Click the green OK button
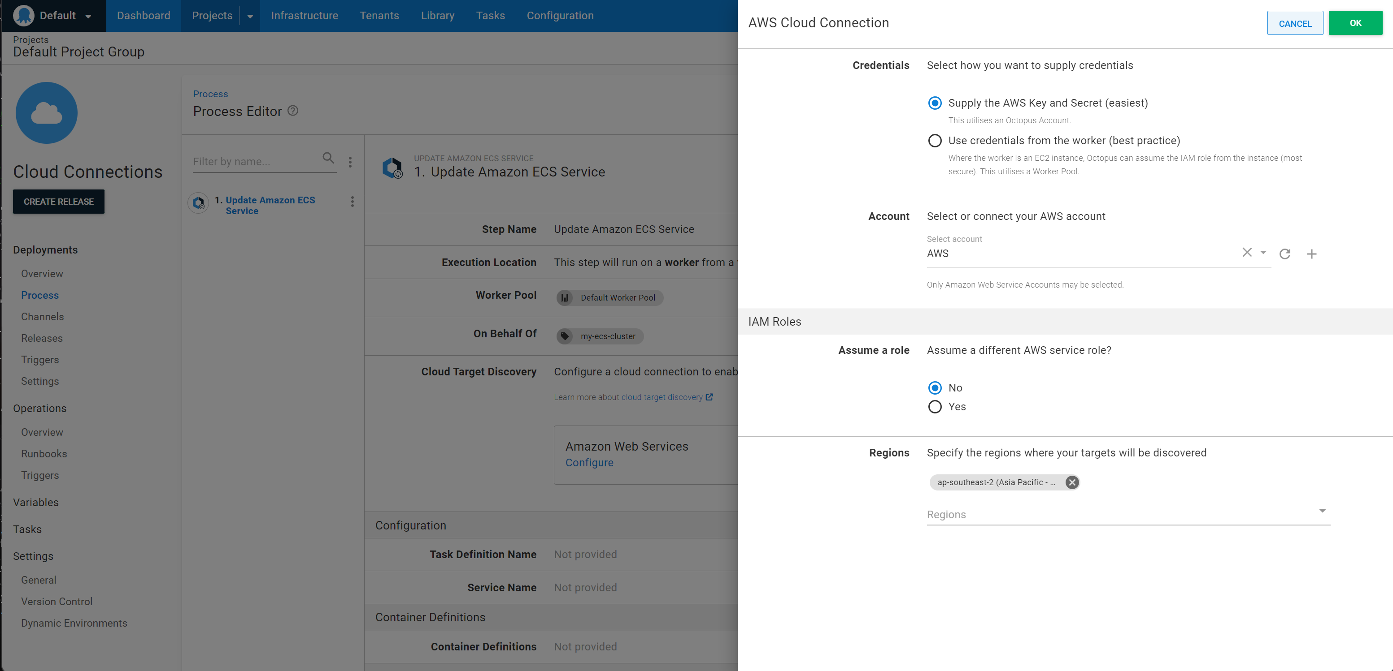1393x671 pixels. click(x=1356, y=23)
